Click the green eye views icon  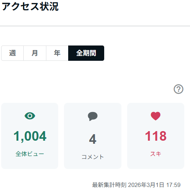pos(30,116)
